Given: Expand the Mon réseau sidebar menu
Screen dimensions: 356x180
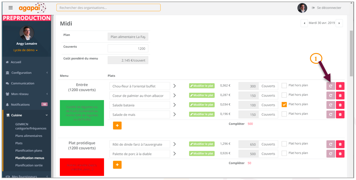Looking at the screenshot, I should point(27,94).
